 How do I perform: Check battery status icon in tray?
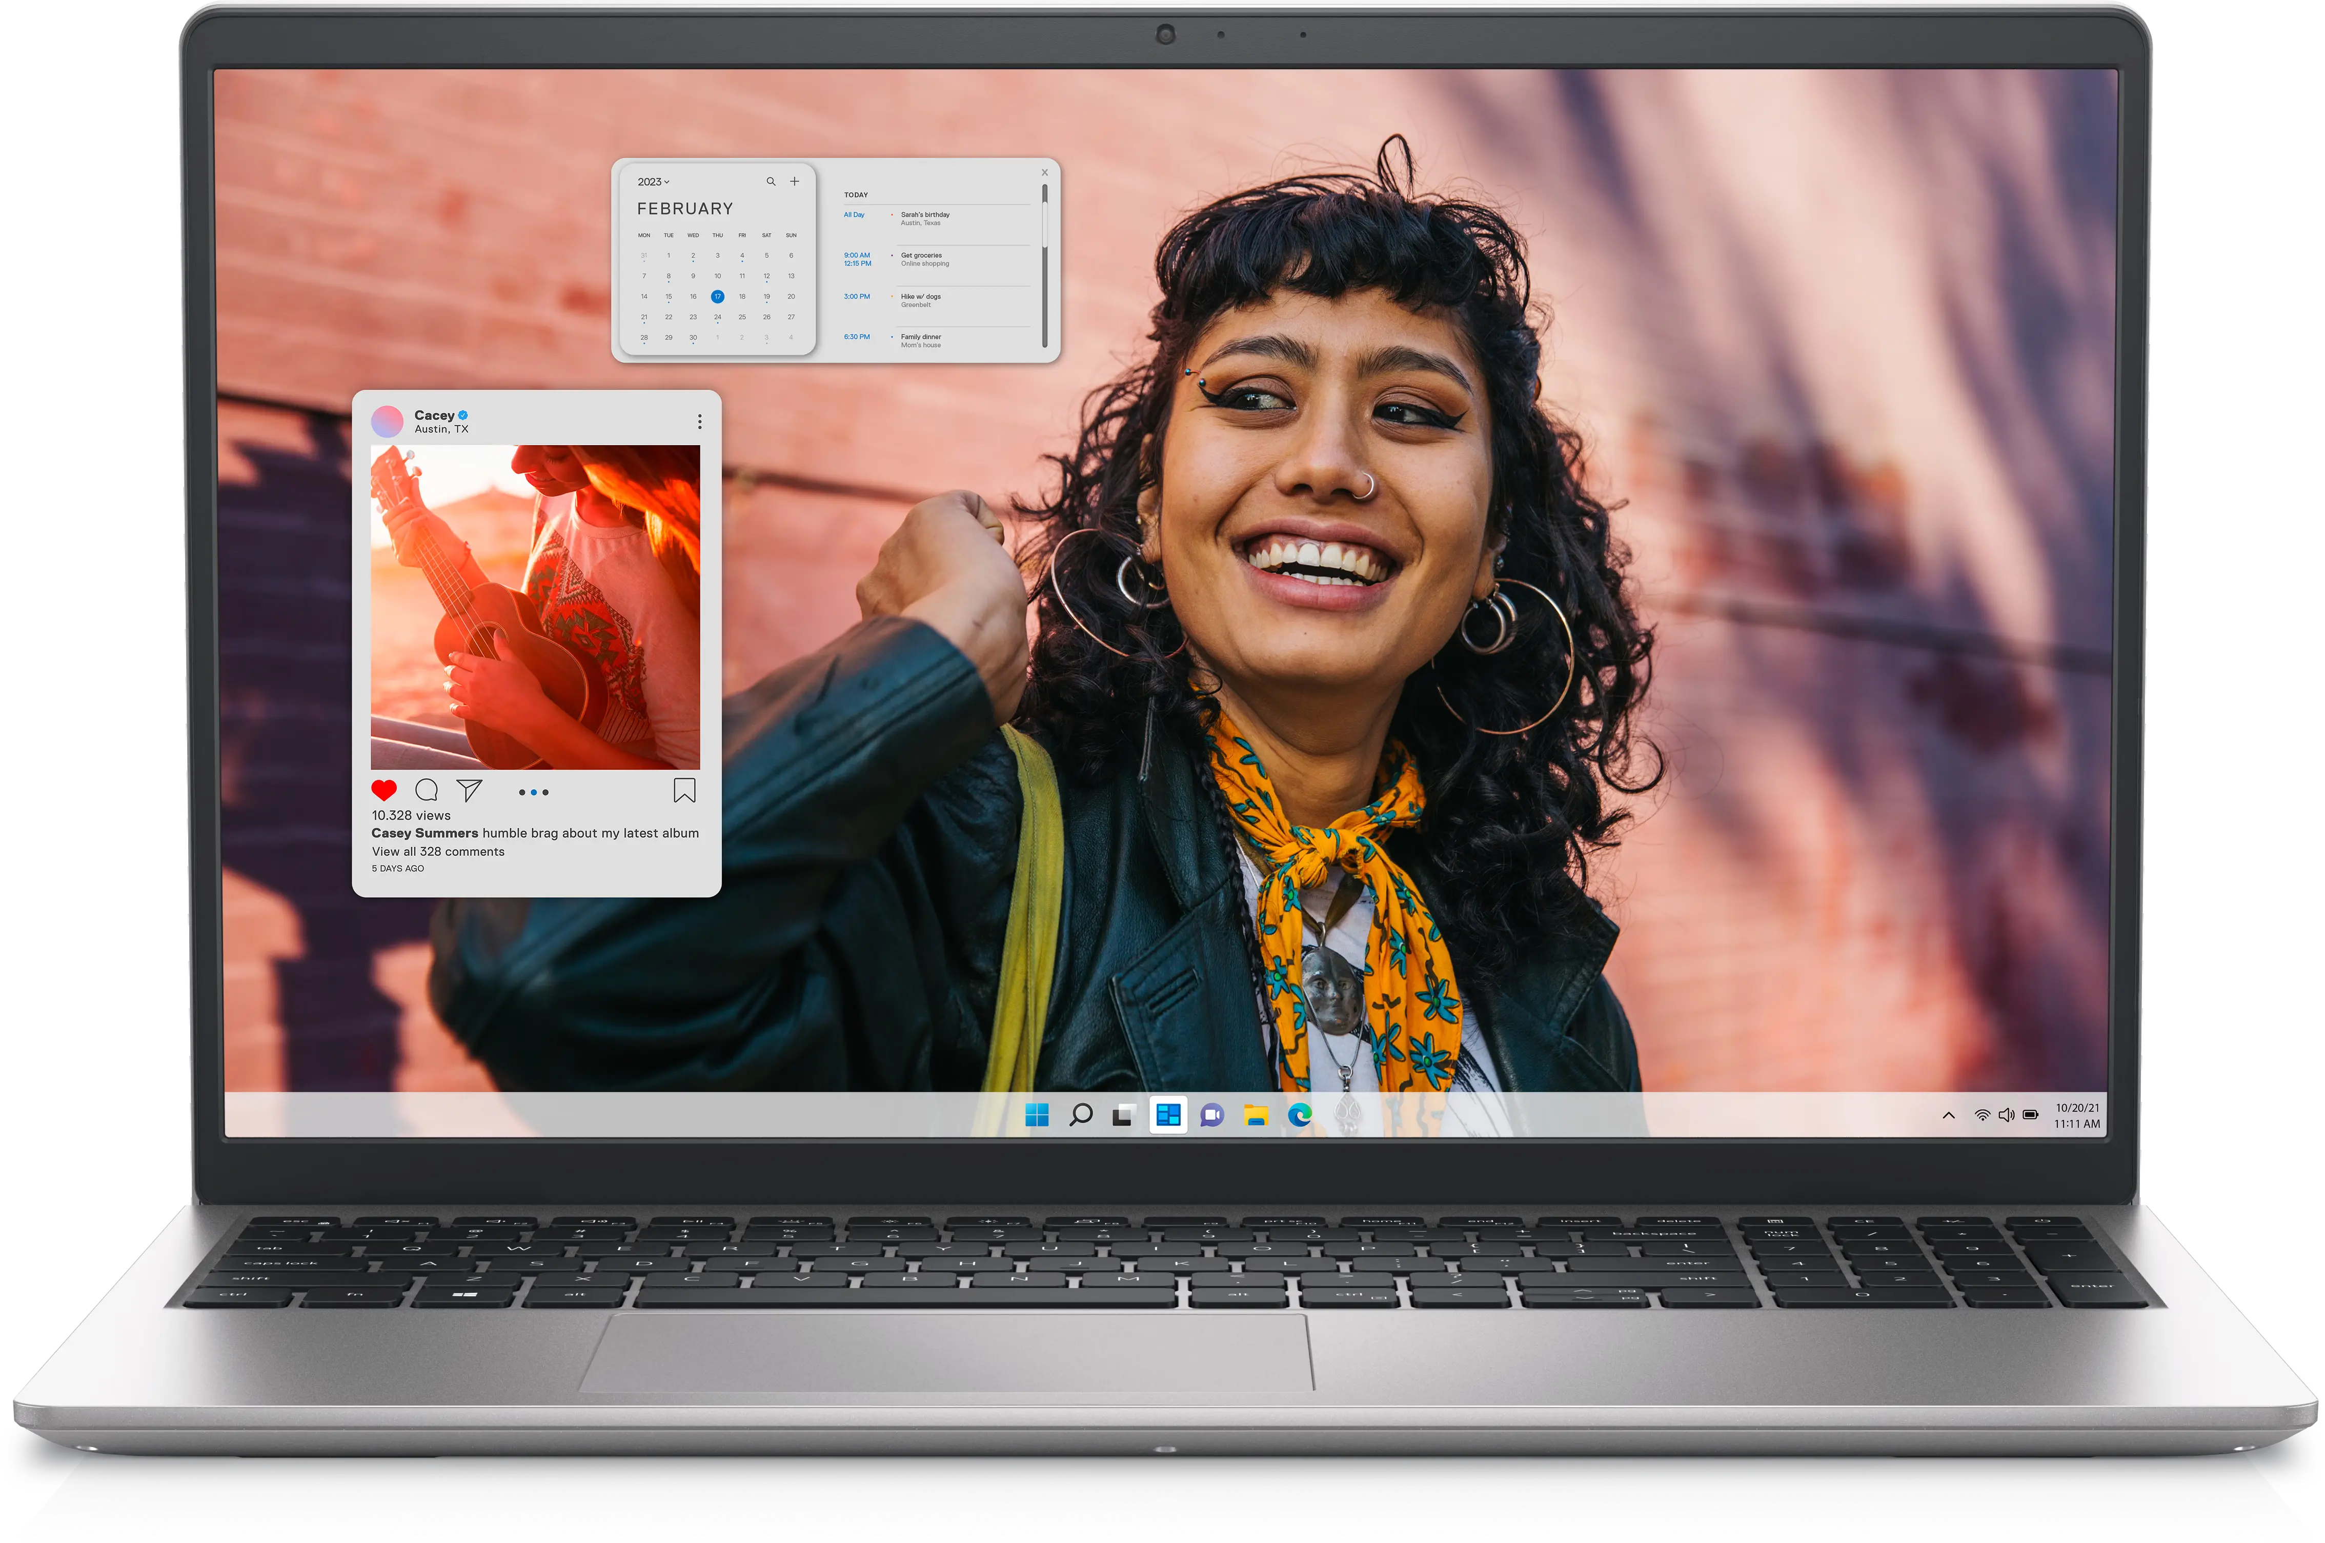pyautogui.click(x=2031, y=1115)
